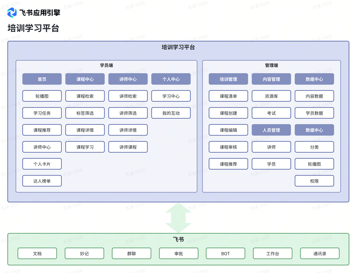Open the 课程详情 box

tap(85, 130)
